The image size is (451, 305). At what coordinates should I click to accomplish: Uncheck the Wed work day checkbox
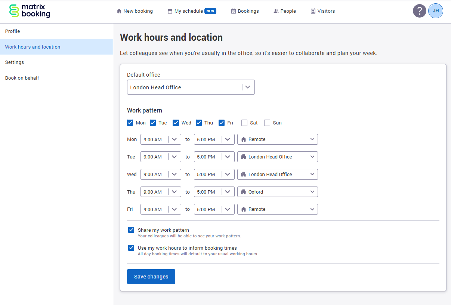pos(176,123)
